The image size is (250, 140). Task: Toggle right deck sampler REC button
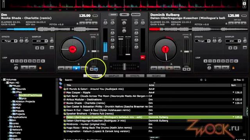coord(245,47)
